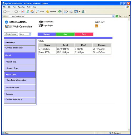Click the 25 MByte used cell

[84, 52]
